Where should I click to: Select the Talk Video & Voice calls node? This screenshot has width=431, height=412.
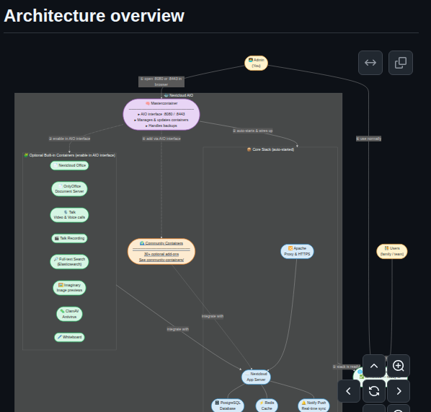69,215
